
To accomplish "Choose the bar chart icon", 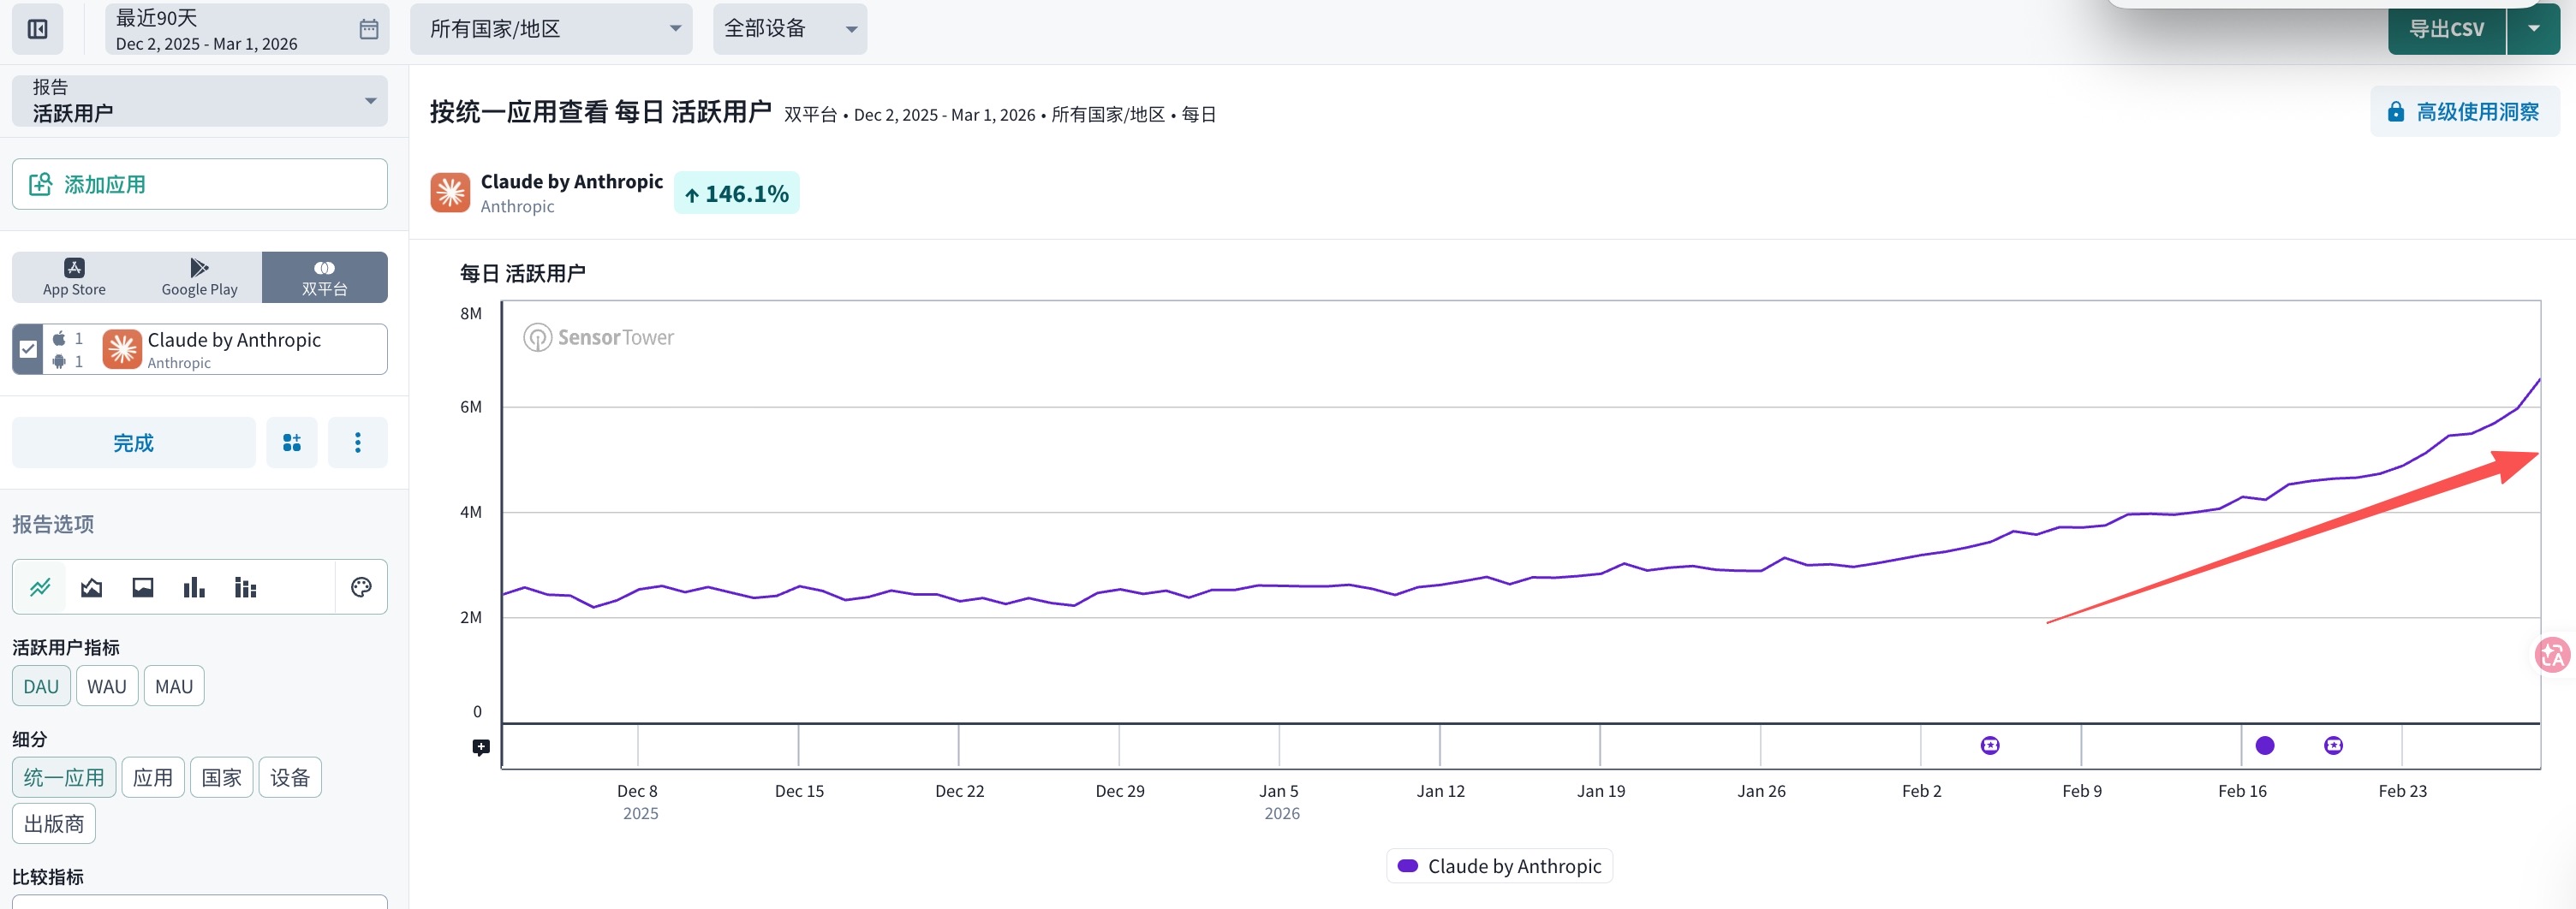I will (194, 587).
